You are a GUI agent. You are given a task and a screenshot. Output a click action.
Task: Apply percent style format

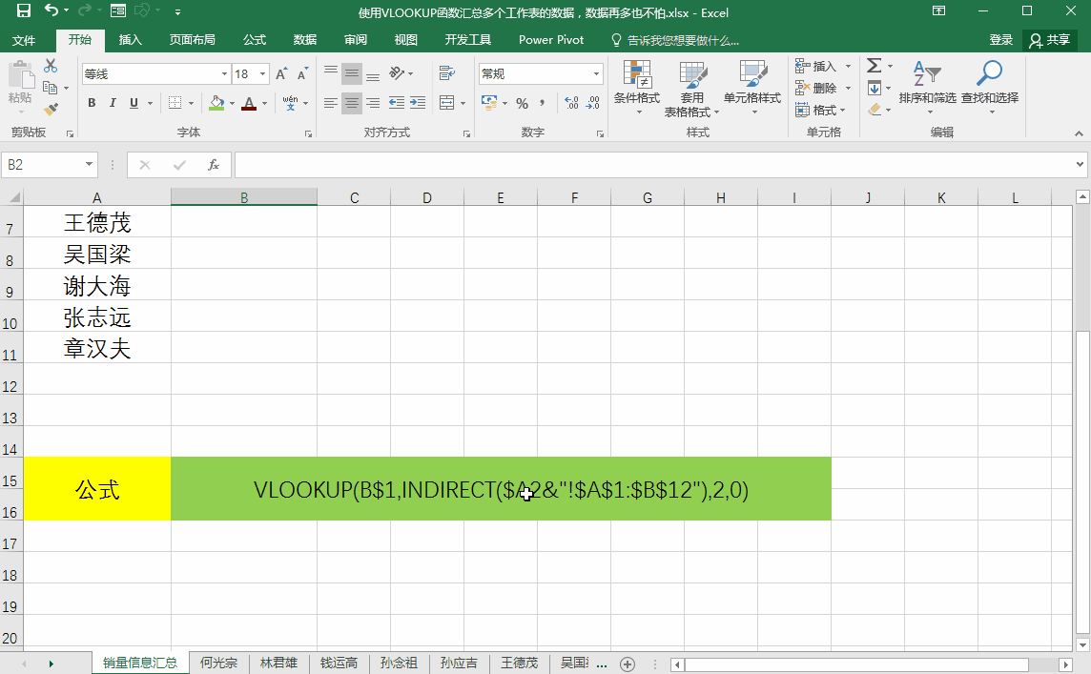coord(523,104)
